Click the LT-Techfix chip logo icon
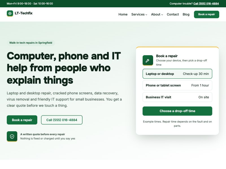 pos(10,13)
